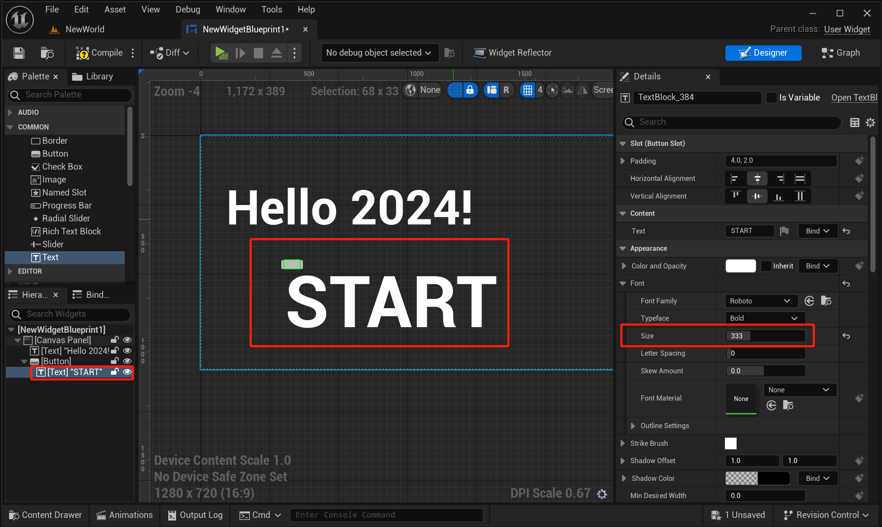Screen dimensions: 882x527
Task: Collapse the Button node in hierarchy
Action: [24, 361]
